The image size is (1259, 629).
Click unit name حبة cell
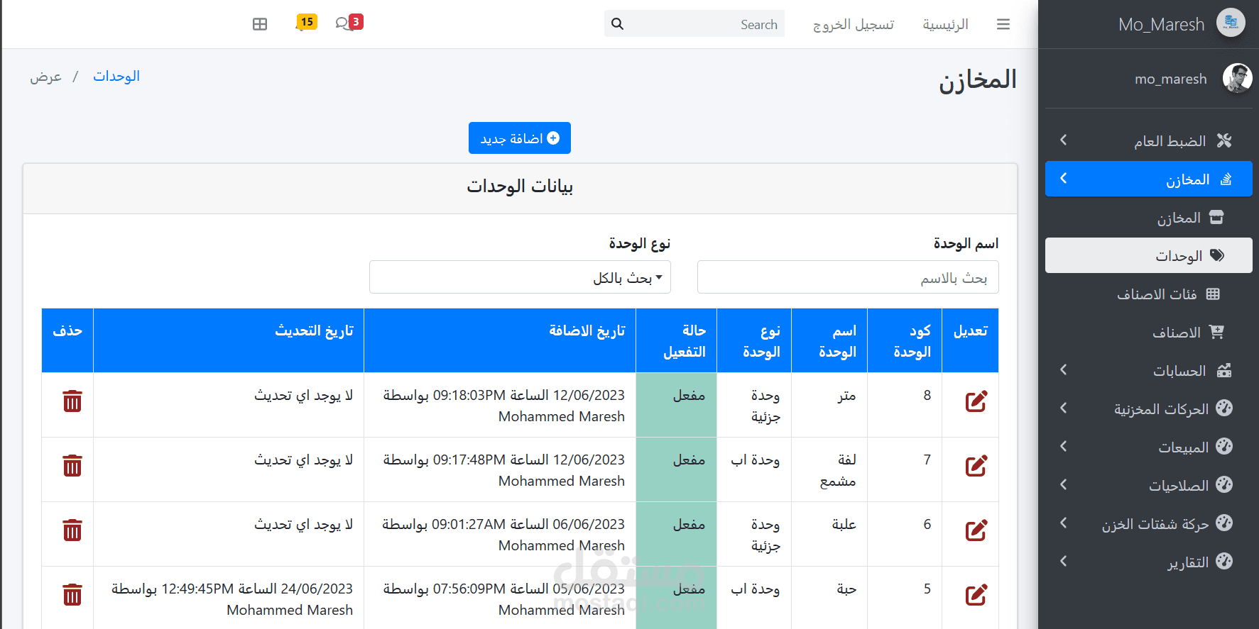coord(829,597)
